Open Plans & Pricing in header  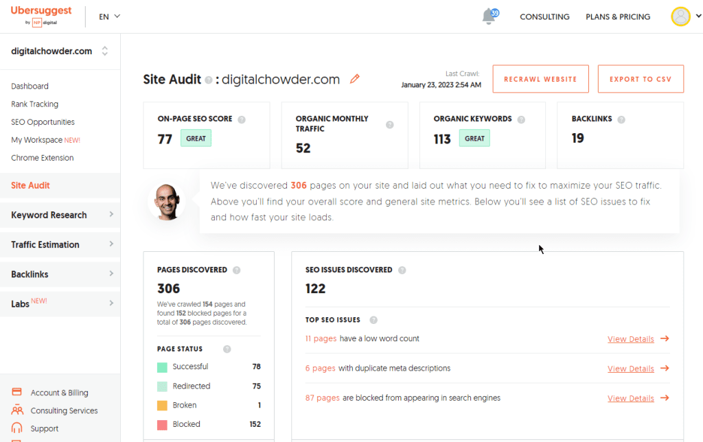(618, 16)
